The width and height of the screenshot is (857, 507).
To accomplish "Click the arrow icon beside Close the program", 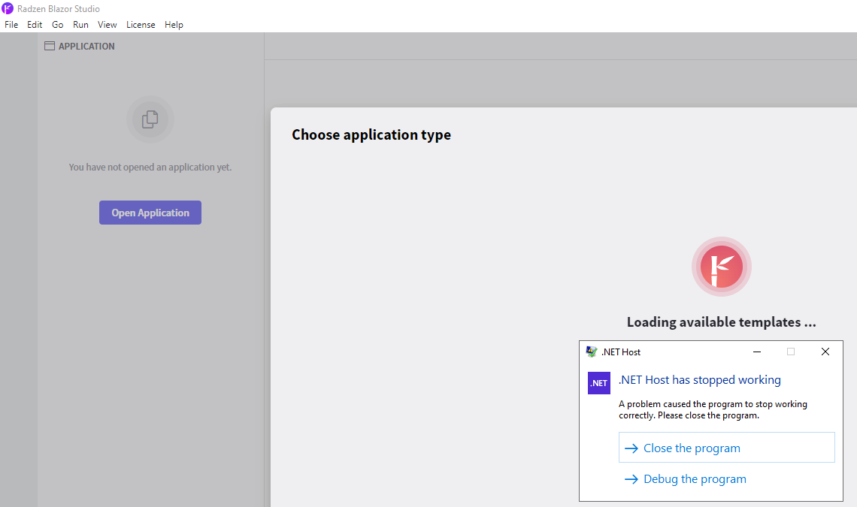I will point(631,448).
